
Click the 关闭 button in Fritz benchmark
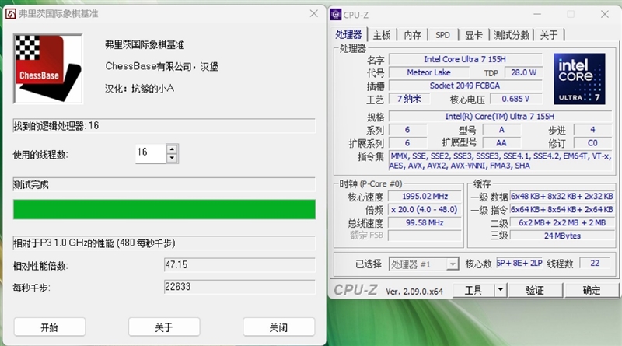pos(278,327)
